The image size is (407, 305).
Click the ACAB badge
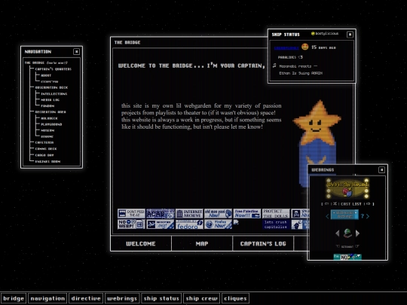(160, 213)
